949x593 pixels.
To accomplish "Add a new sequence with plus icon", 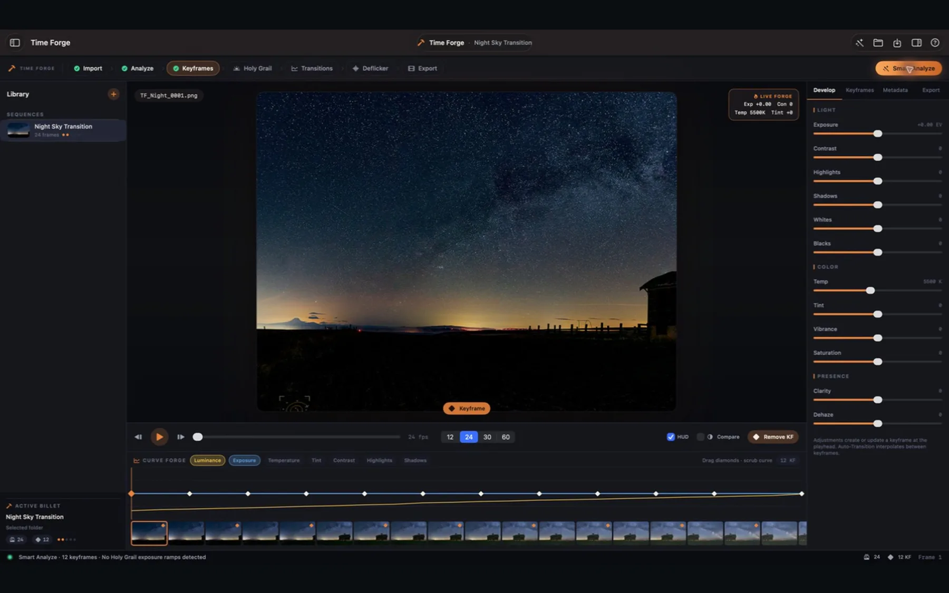I will [x=113, y=94].
